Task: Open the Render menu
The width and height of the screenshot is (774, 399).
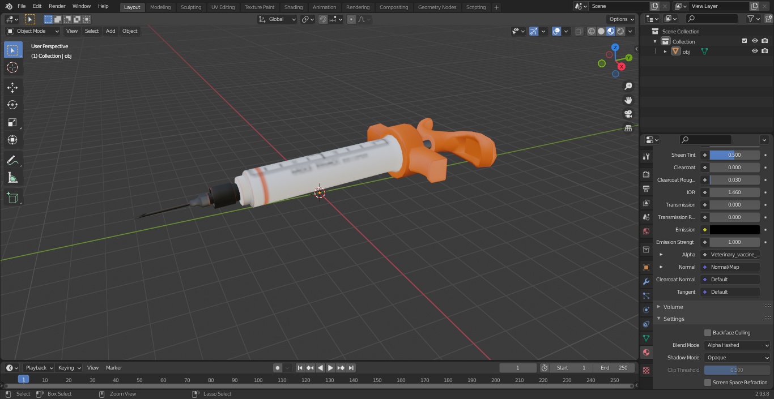Action: pos(57,6)
